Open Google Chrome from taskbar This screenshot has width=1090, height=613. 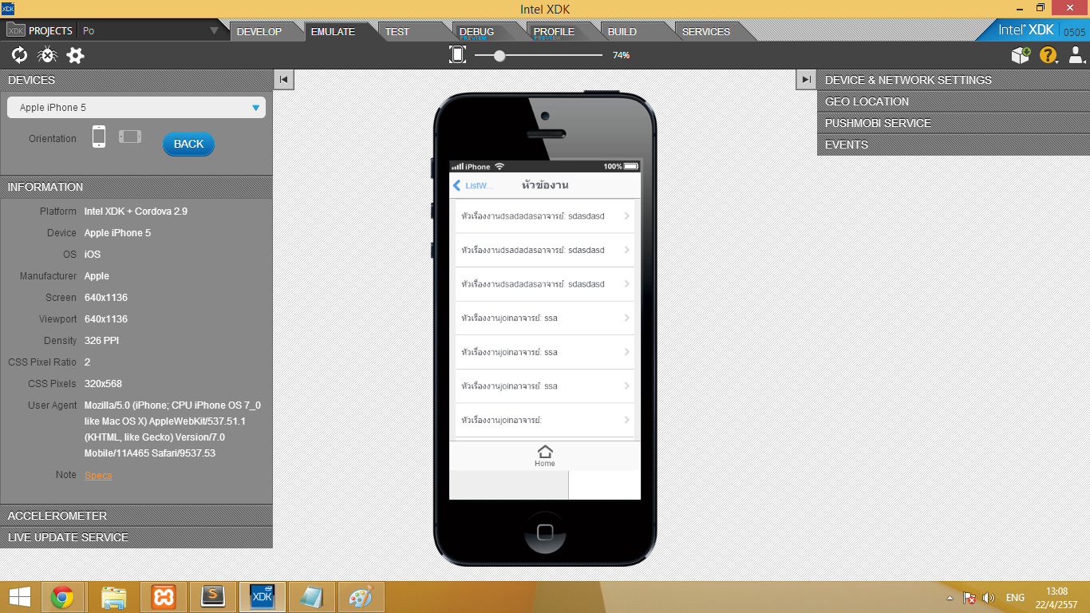62,597
